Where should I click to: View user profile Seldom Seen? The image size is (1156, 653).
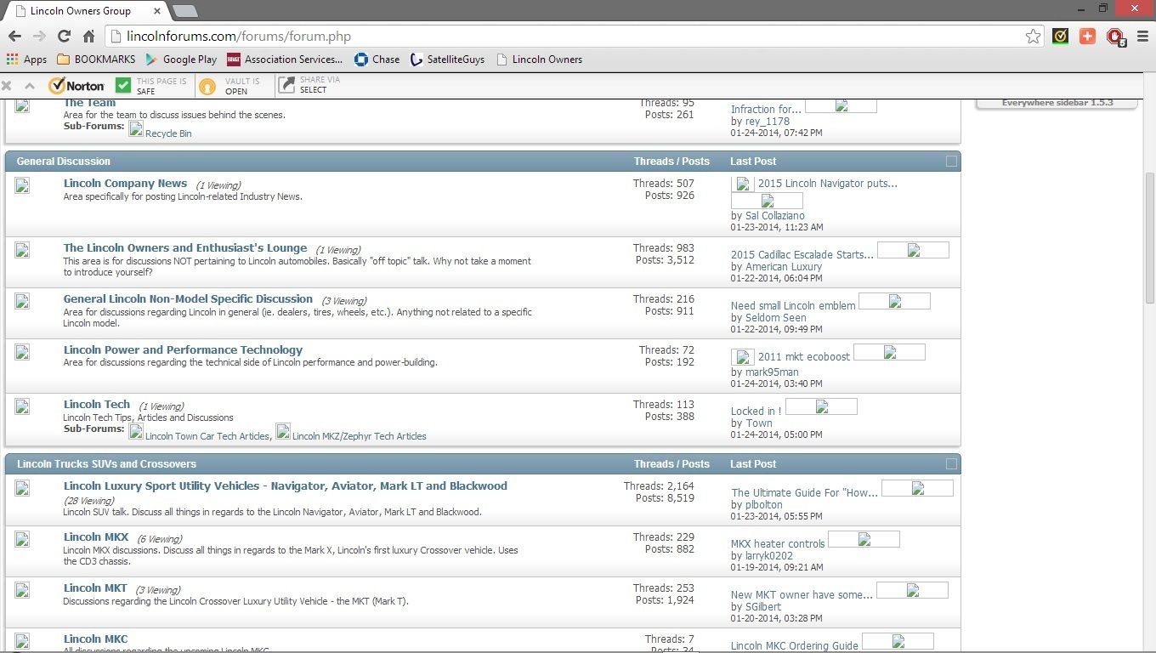(776, 317)
